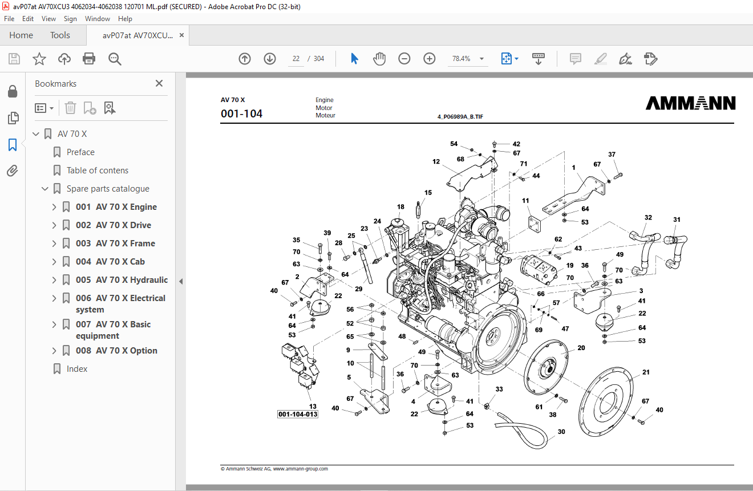Viewport: 753px width, 491px height.
Task: Open the Sign document pen tool
Action: 625,59
